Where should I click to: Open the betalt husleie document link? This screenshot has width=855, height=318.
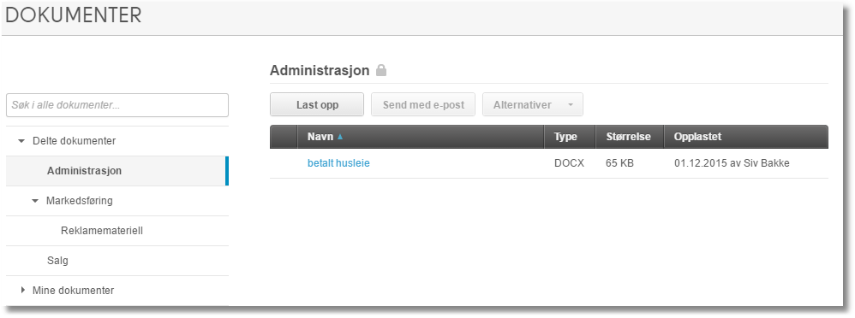click(338, 162)
